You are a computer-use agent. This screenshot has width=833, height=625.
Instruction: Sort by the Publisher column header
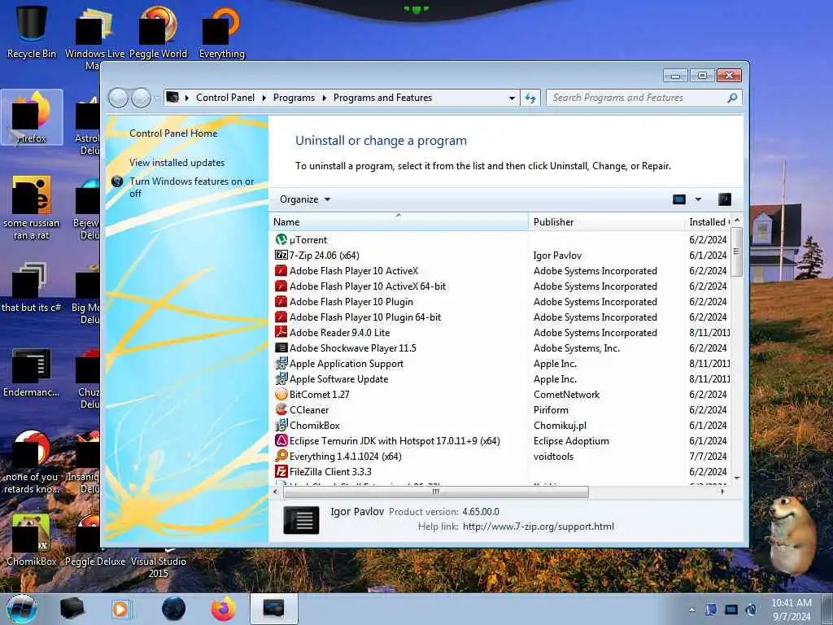606,222
